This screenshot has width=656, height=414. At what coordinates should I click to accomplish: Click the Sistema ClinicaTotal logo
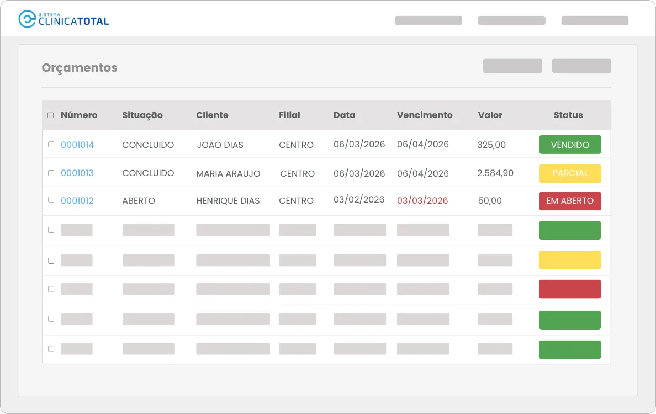(x=64, y=19)
